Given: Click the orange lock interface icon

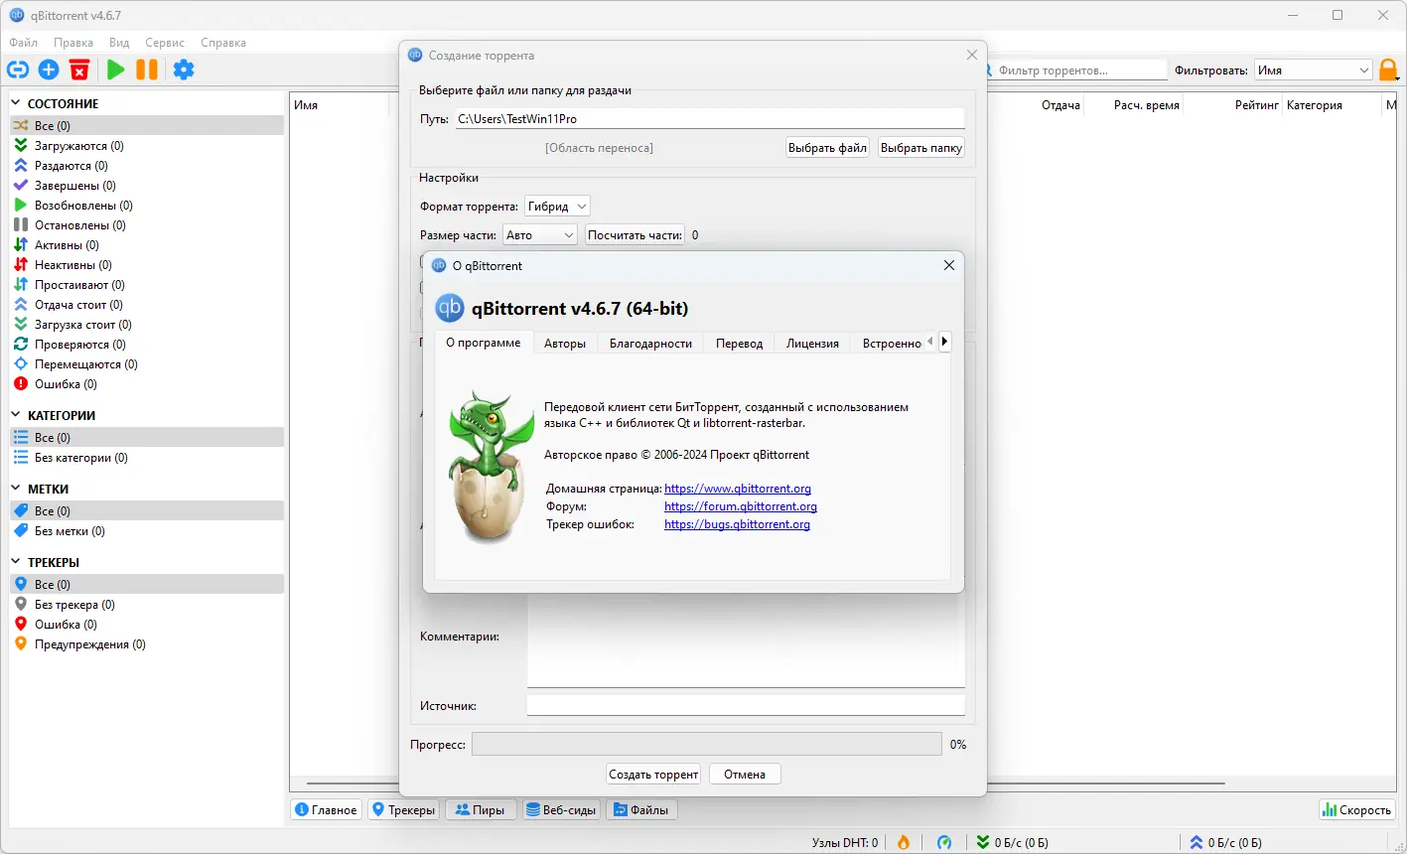Looking at the screenshot, I should point(1389,71).
